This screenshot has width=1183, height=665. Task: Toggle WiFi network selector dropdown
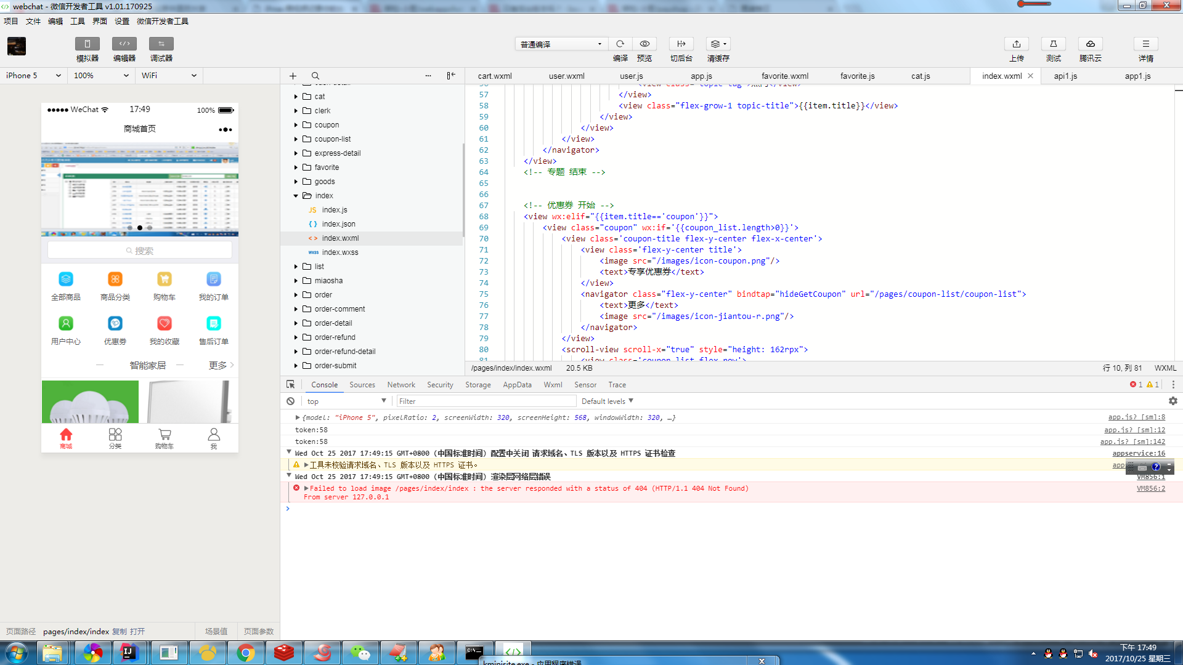(x=193, y=76)
